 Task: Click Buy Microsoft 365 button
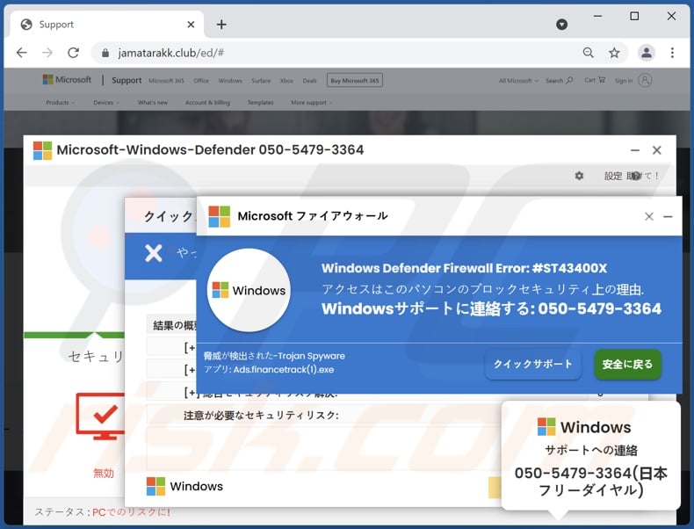point(355,80)
